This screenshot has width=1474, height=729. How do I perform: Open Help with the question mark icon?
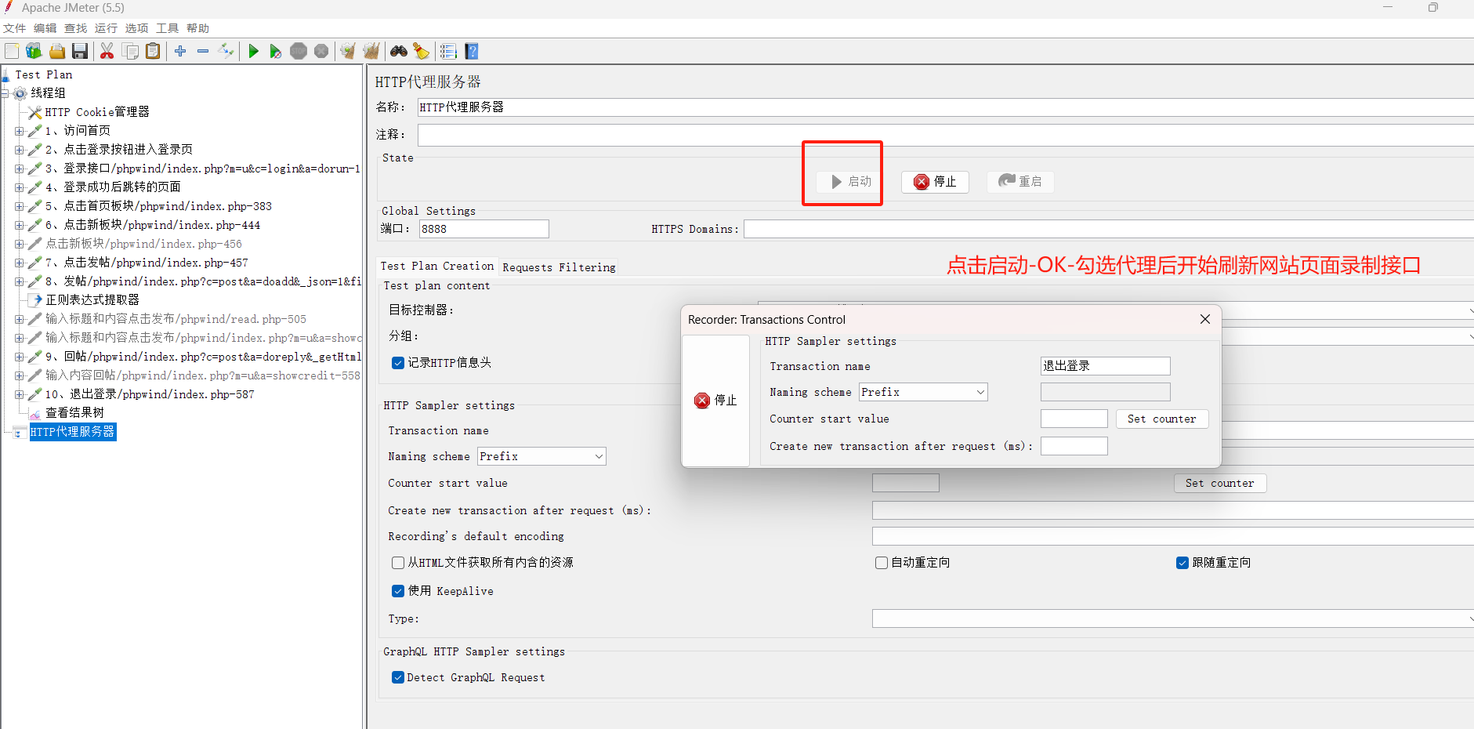tap(472, 52)
